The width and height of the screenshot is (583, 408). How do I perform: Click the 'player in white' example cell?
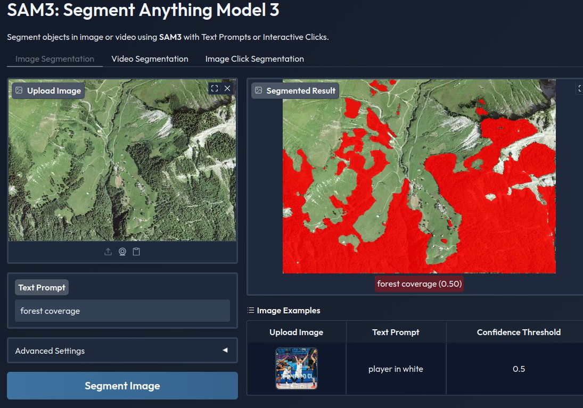click(396, 369)
